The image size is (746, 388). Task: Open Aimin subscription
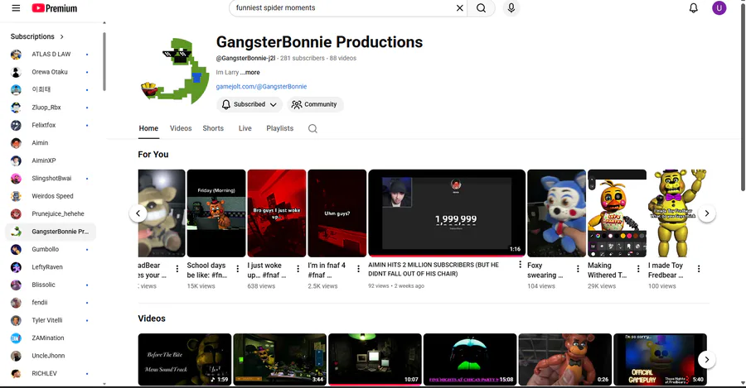[x=51, y=143]
